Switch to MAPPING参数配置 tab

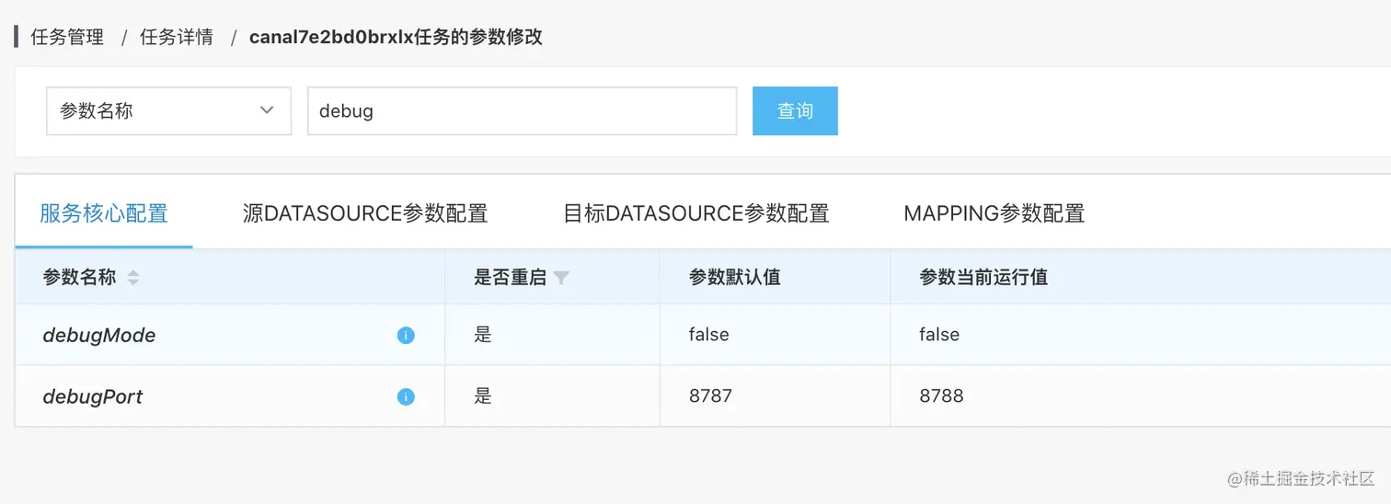pyautogui.click(x=994, y=213)
